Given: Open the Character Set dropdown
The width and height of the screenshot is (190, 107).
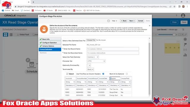Looking at the screenshot, I should [x=96, y=61].
